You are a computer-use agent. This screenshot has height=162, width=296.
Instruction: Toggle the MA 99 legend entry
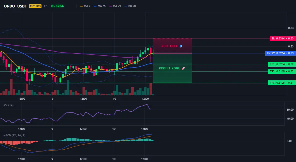[x=115, y=6]
